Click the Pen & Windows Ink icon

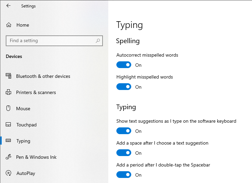coord(9,157)
